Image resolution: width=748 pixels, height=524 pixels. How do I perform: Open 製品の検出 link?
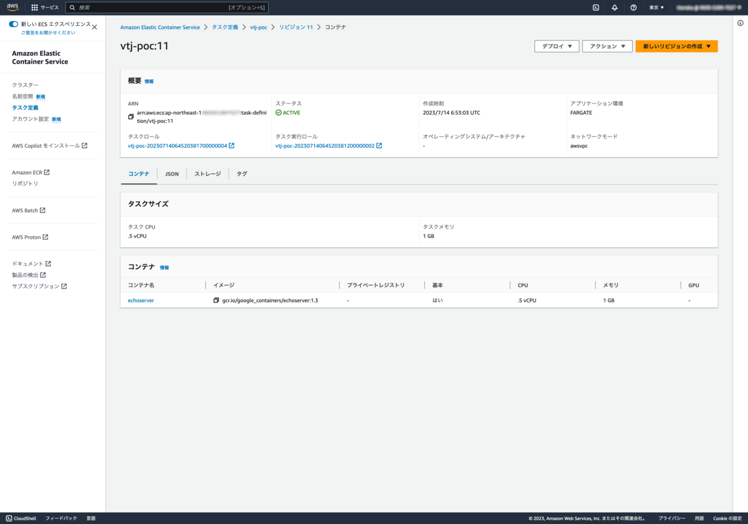tap(29, 275)
